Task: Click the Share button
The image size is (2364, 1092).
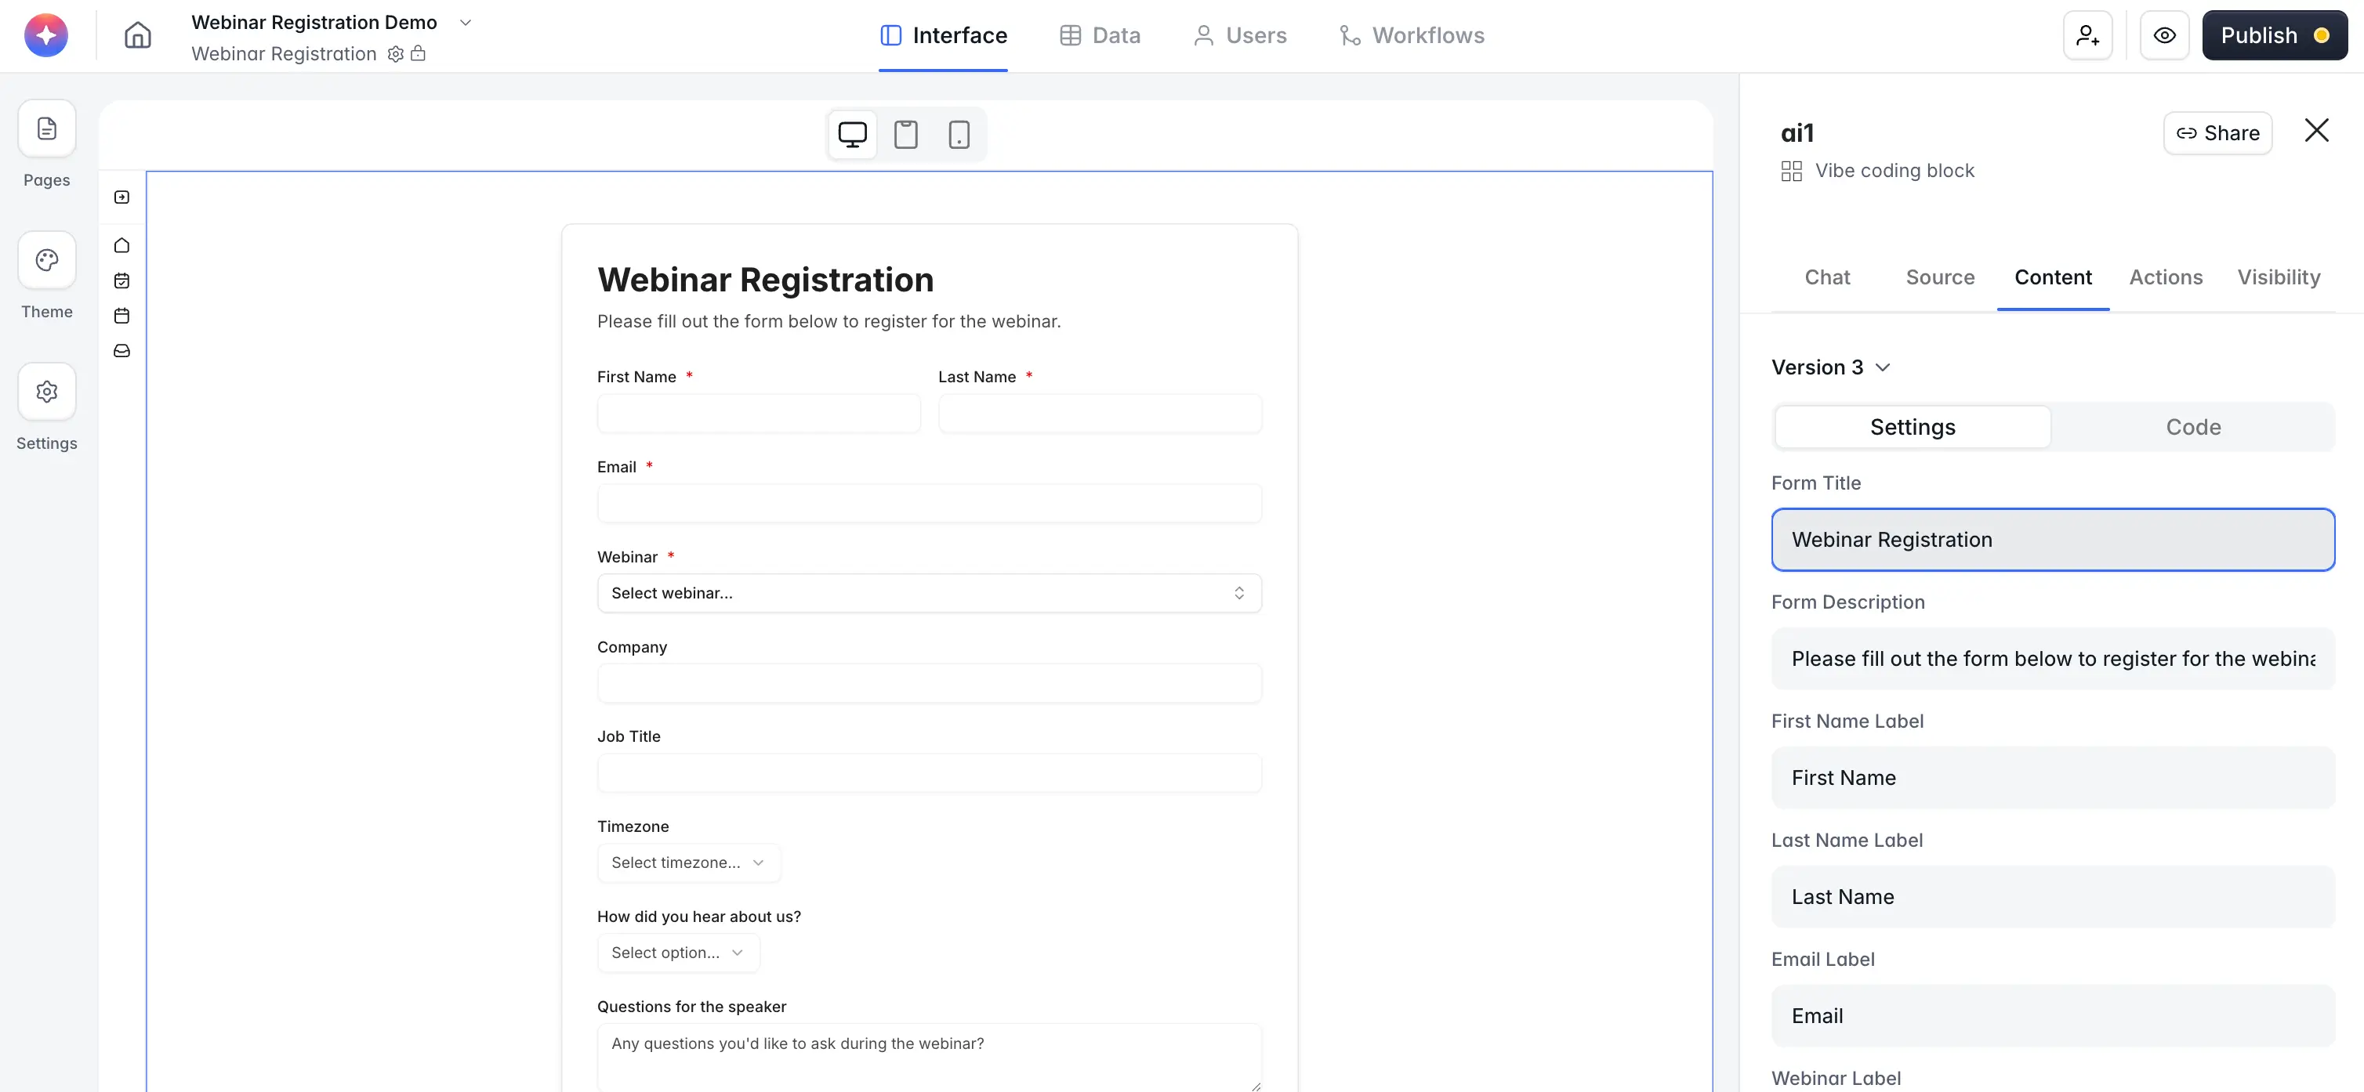Action: point(2217,134)
